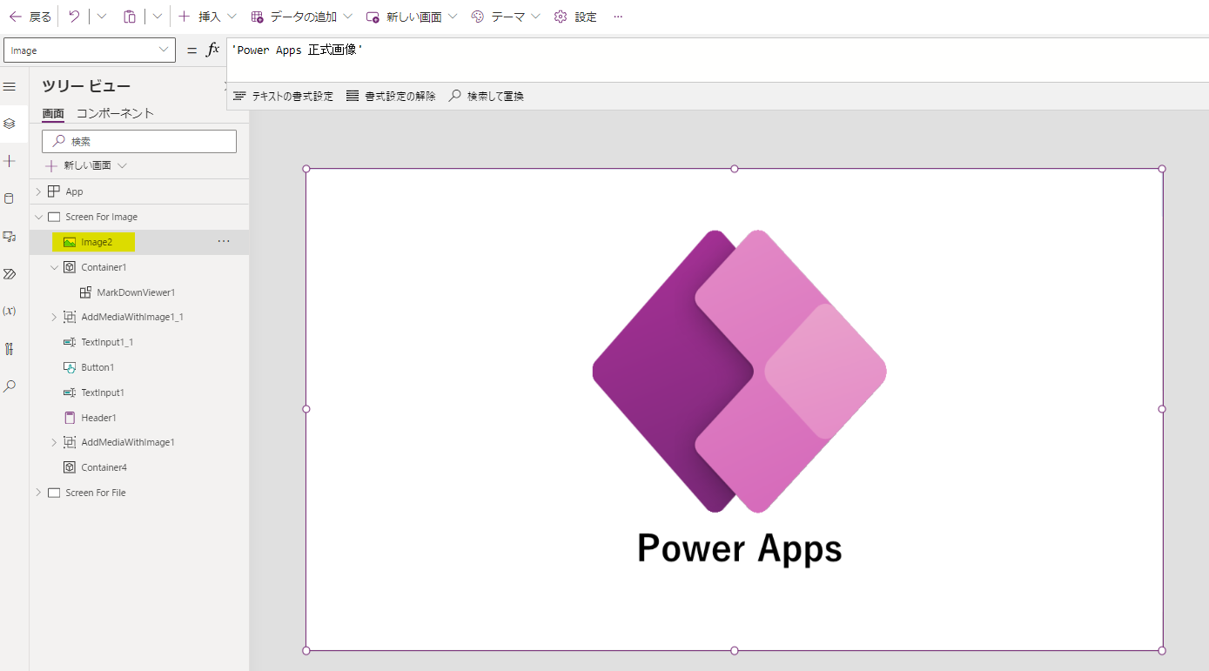Click 検索して置換 (Find and replace)
This screenshot has width=1209, height=671.
pyautogui.click(x=487, y=96)
